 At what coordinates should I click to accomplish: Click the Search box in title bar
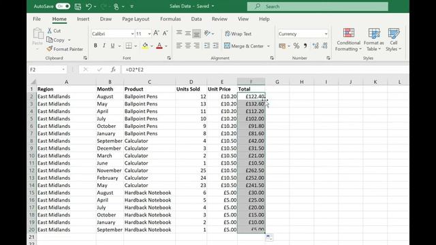tap(317, 6)
